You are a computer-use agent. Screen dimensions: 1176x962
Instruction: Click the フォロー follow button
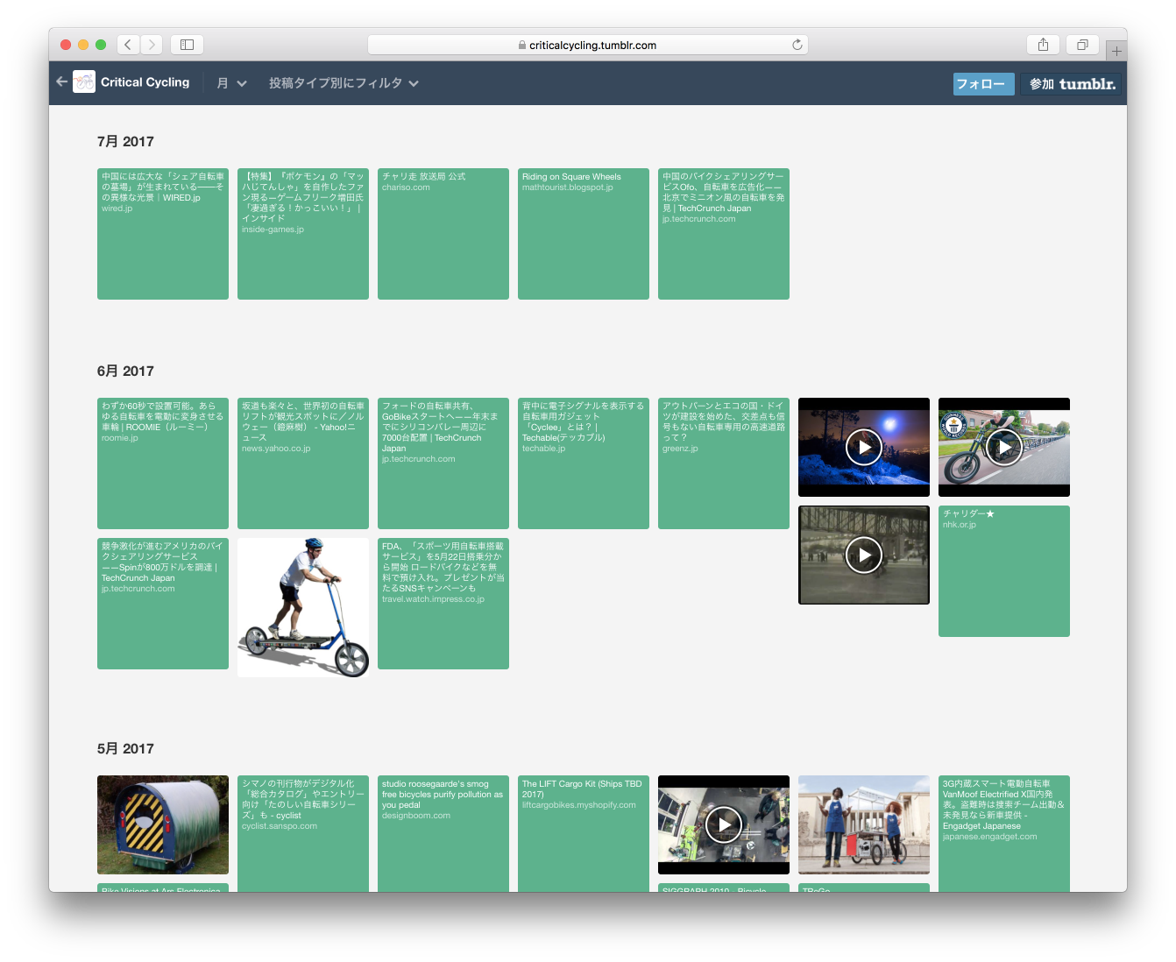tap(983, 84)
